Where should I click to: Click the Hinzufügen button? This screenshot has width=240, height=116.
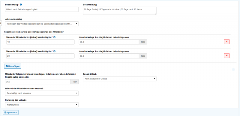tap(13, 66)
